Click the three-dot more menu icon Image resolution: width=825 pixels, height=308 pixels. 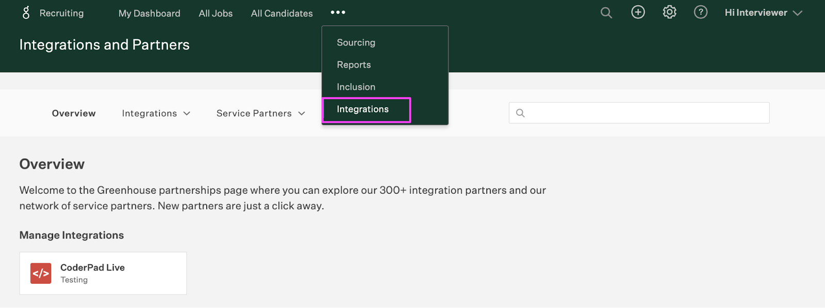pyautogui.click(x=338, y=12)
